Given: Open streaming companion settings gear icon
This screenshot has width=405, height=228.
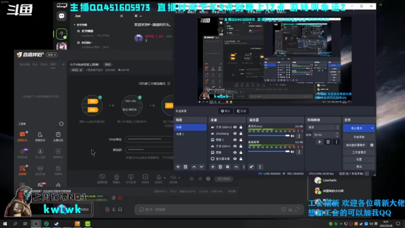Looking at the screenshot, I should 208,179.
